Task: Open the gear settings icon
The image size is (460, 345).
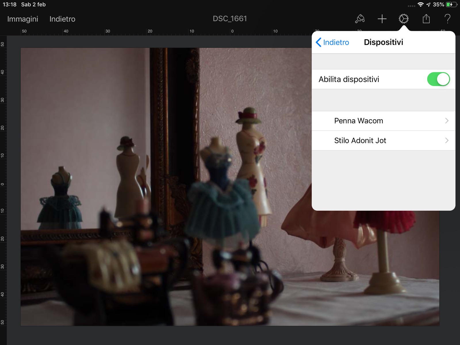Action: pyautogui.click(x=404, y=19)
